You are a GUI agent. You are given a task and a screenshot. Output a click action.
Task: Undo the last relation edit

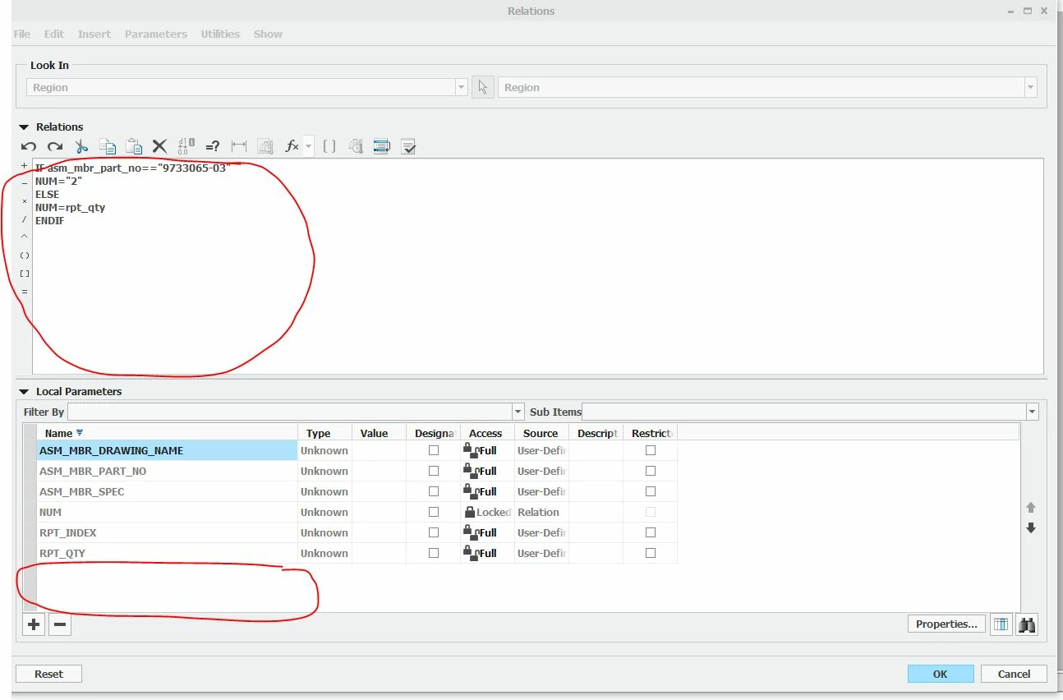[29, 146]
